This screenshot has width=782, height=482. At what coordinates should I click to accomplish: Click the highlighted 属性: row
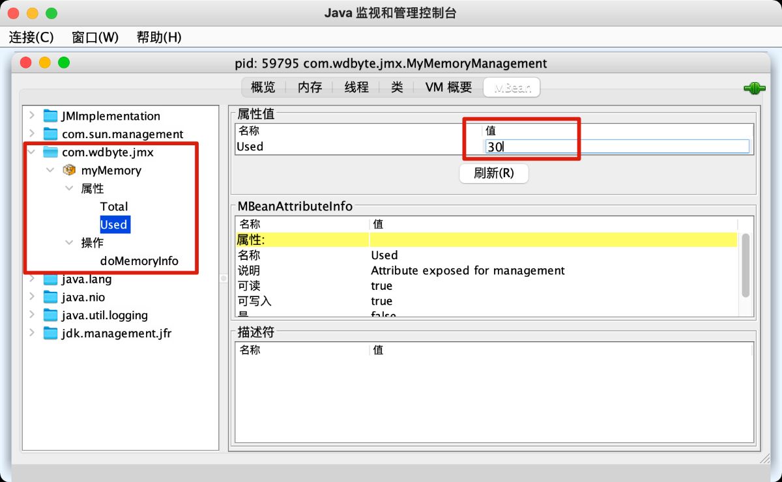pyautogui.click(x=486, y=240)
